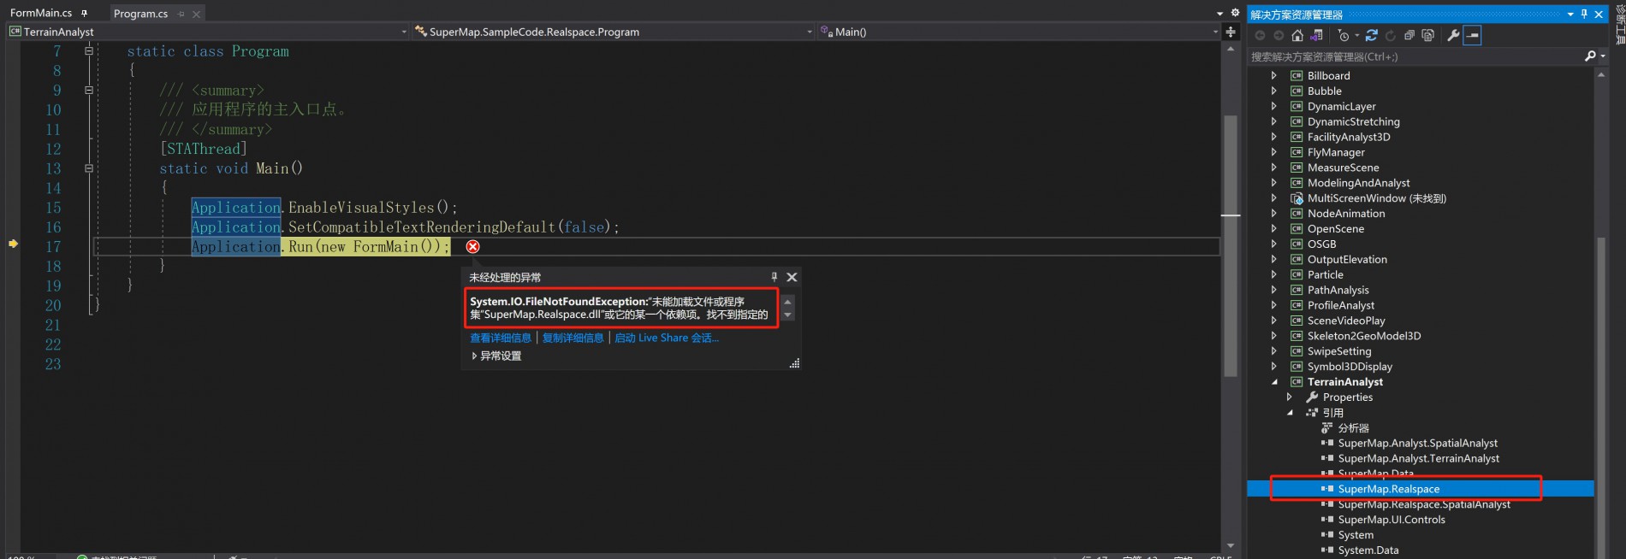
Task: Select the 分析器 analyzers node
Action: click(1354, 427)
